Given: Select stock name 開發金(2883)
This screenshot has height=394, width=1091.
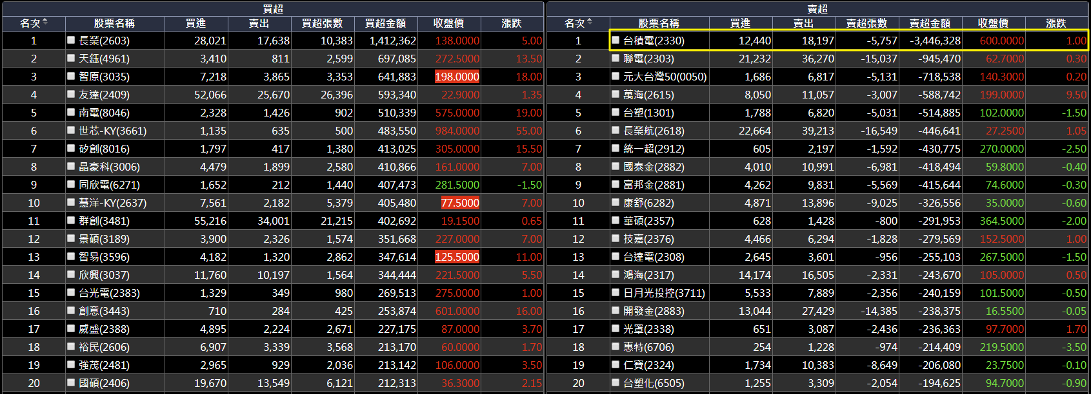Looking at the screenshot, I should coord(654,311).
